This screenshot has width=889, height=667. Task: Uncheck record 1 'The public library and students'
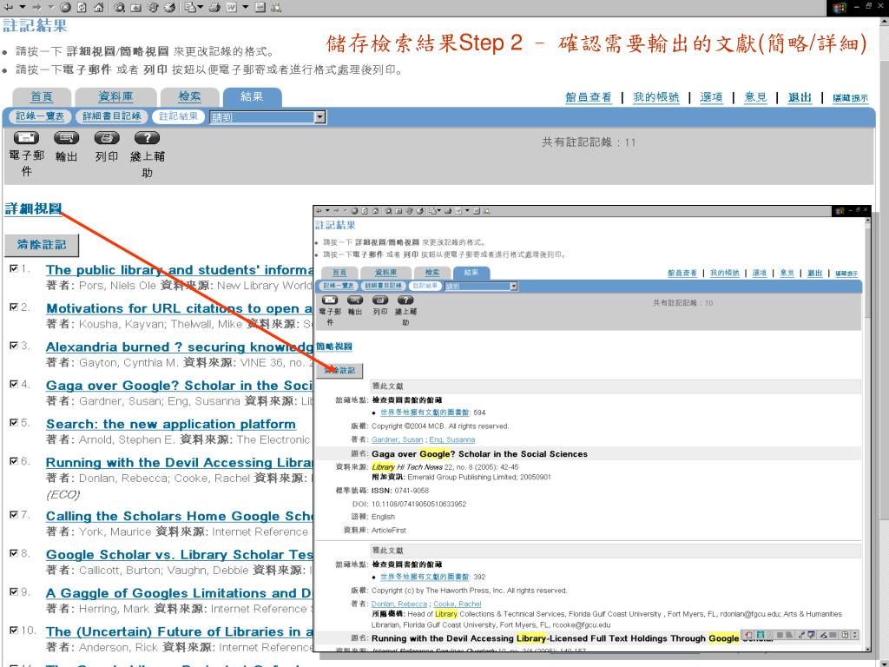pos(14,268)
